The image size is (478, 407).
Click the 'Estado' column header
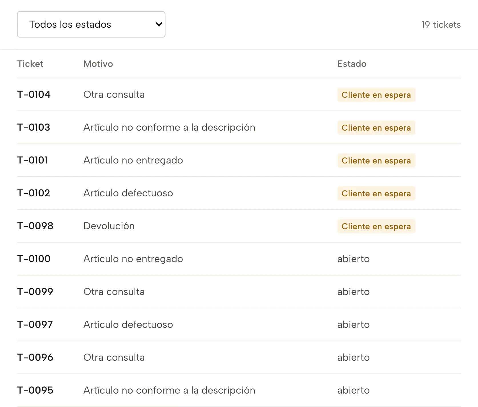(352, 64)
